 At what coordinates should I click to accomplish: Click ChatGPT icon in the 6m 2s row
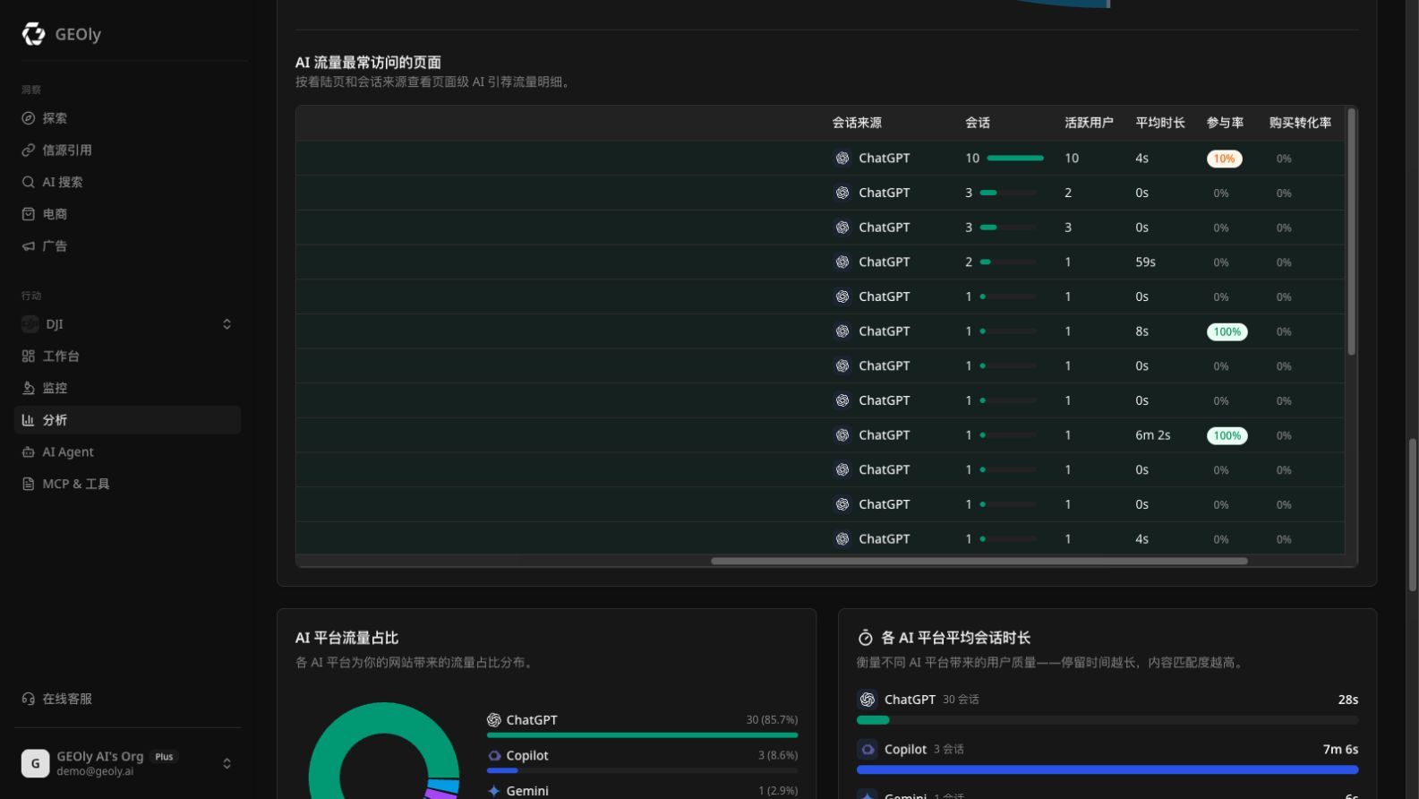coord(842,435)
